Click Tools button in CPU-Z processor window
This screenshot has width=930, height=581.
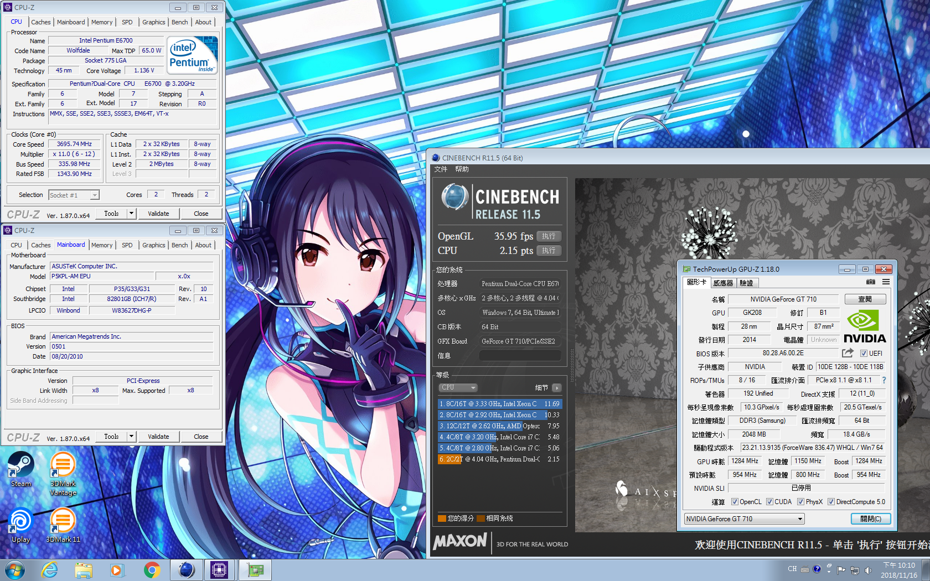(111, 214)
